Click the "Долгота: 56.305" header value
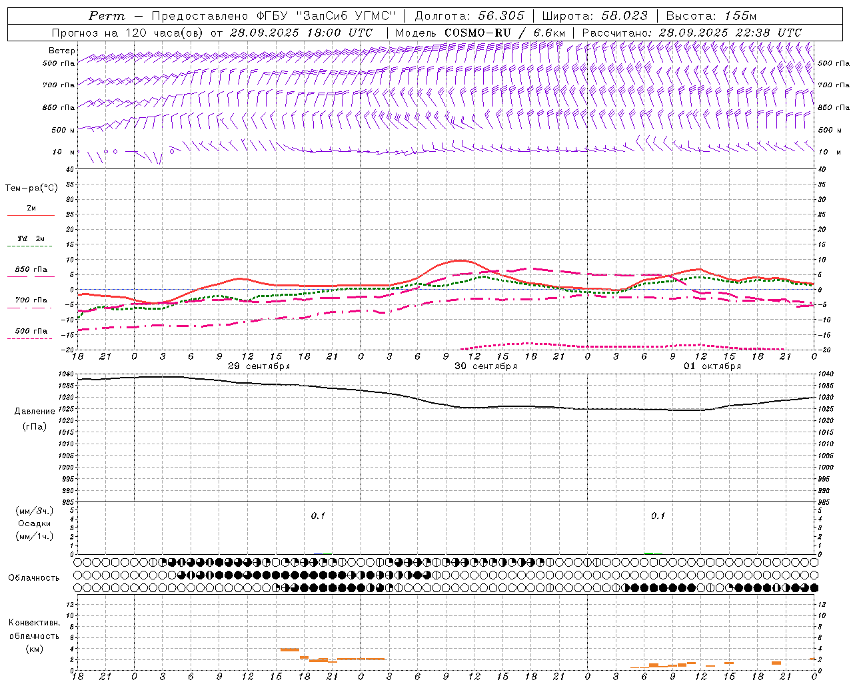The height and width of the screenshot is (682, 853). coord(470,16)
